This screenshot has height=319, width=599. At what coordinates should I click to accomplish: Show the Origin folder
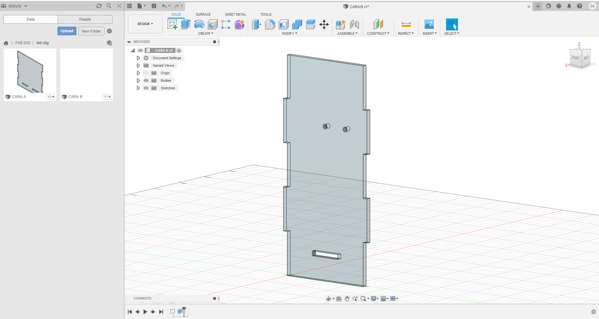pos(146,73)
